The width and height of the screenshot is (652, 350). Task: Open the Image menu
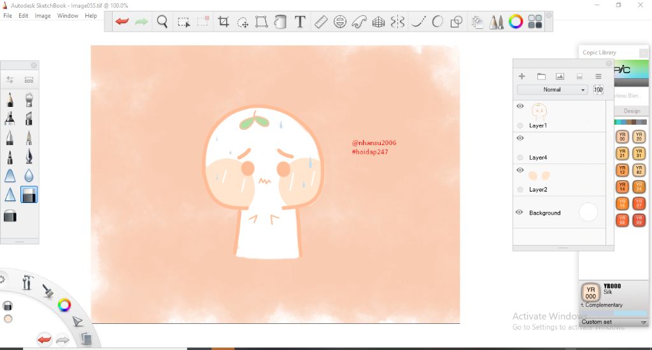tap(43, 16)
